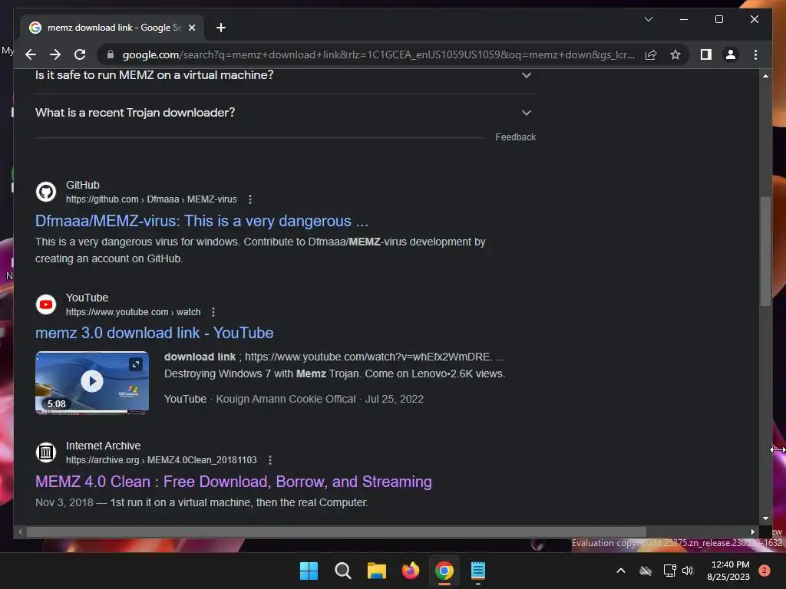Play the video thumbnail preview

[x=92, y=382]
